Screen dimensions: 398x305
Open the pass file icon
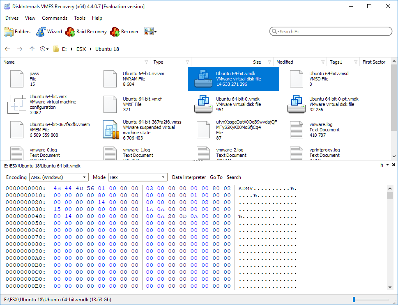point(17,79)
